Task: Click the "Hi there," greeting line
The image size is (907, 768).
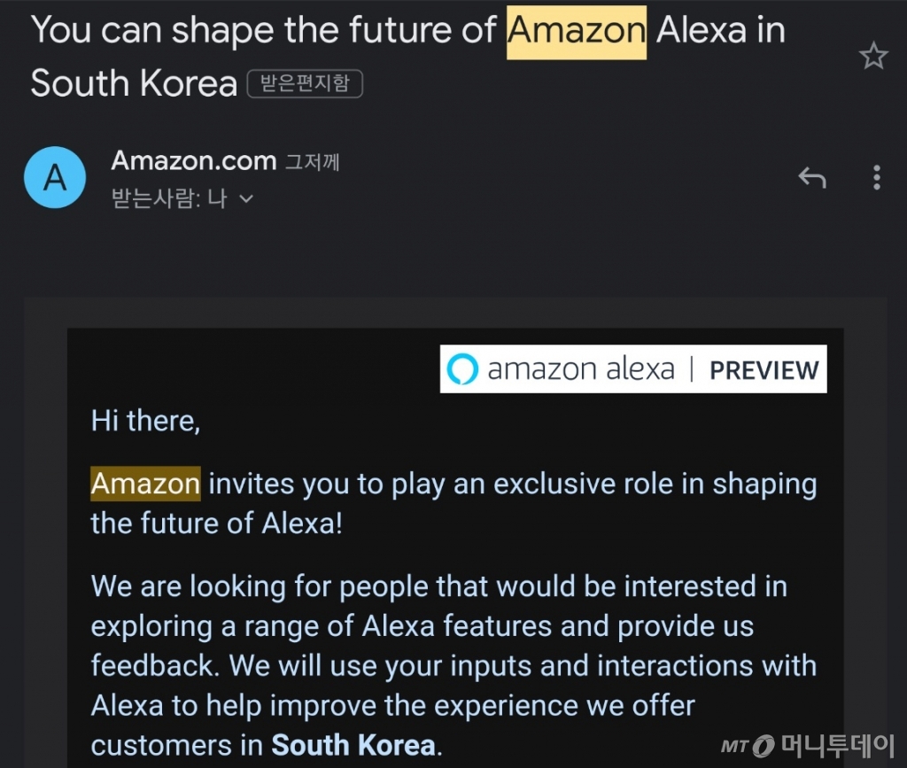Action: pyautogui.click(x=146, y=420)
